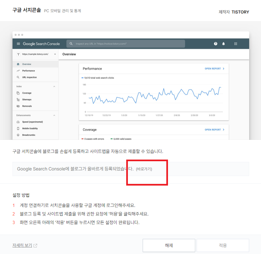The width and height of the screenshot is (261, 254).
Task: Click the help question mark icon
Action: pyautogui.click(x=216, y=44)
